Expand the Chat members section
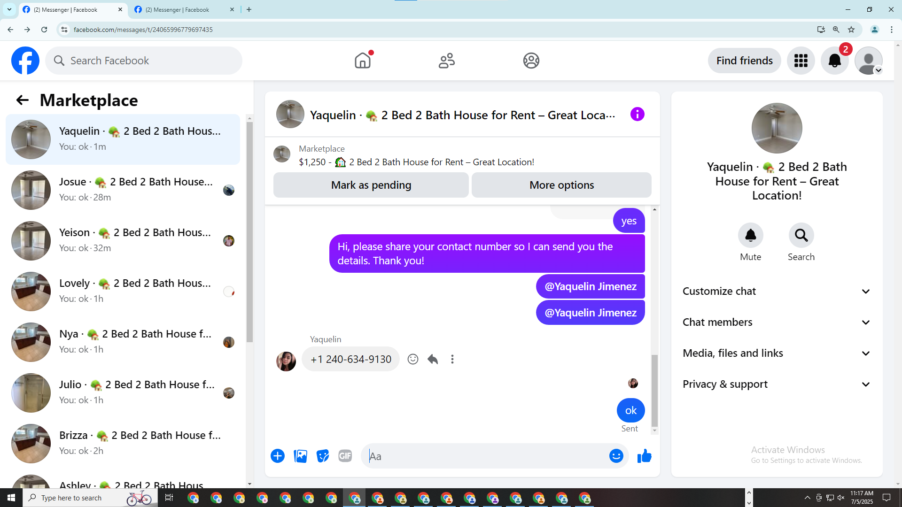Screen dimensions: 902x507 pyautogui.click(x=776, y=322)
